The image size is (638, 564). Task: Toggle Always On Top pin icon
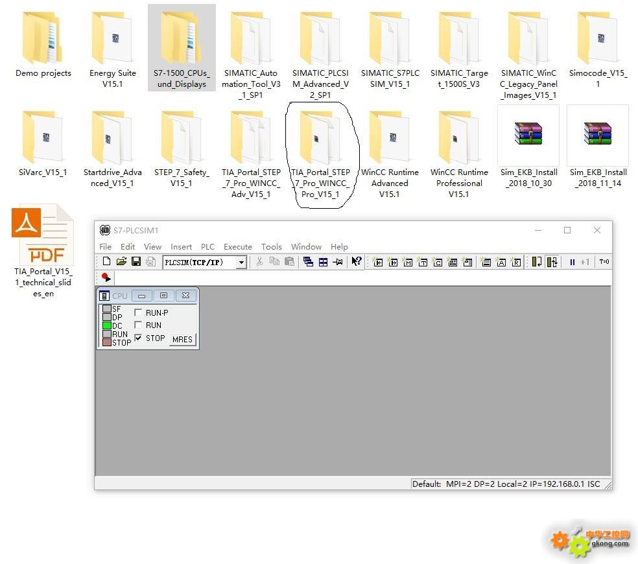[x=338, y=262]
